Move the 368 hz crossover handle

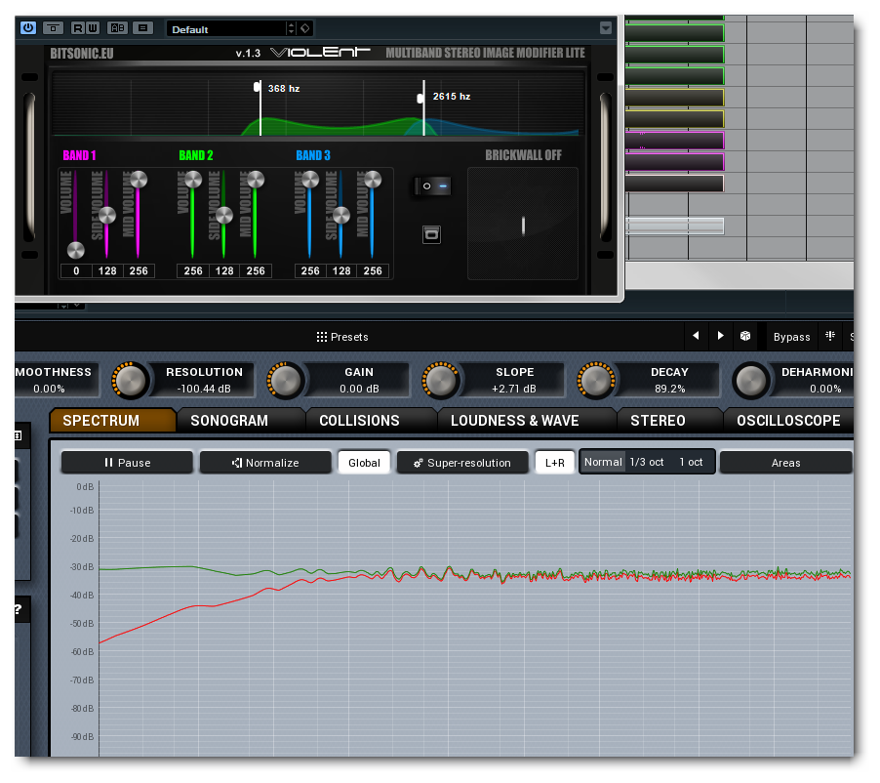coord(257,87)
